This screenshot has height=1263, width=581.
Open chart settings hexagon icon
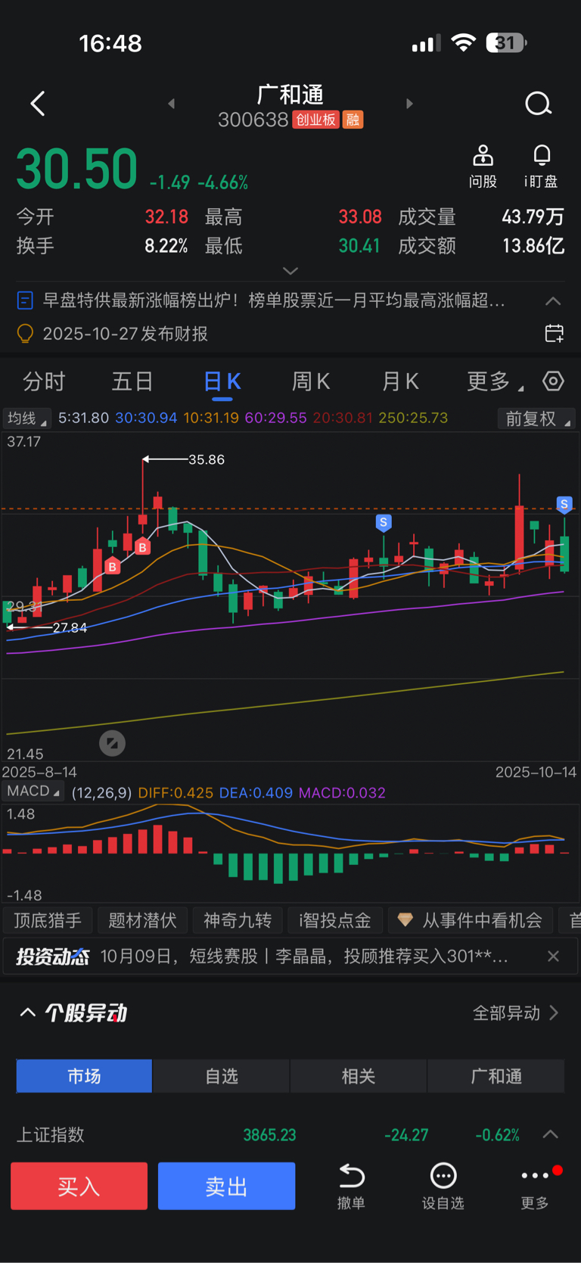pos(554,381)
